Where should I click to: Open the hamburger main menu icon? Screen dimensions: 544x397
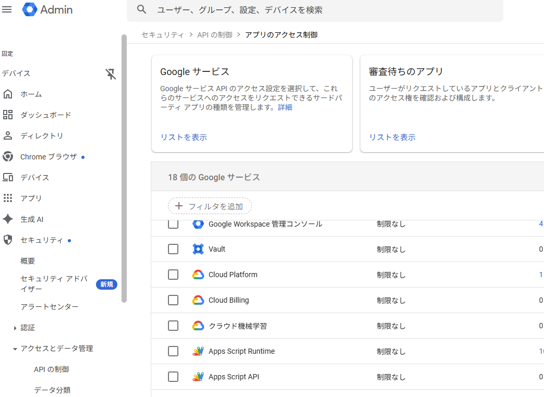(7, 9)
